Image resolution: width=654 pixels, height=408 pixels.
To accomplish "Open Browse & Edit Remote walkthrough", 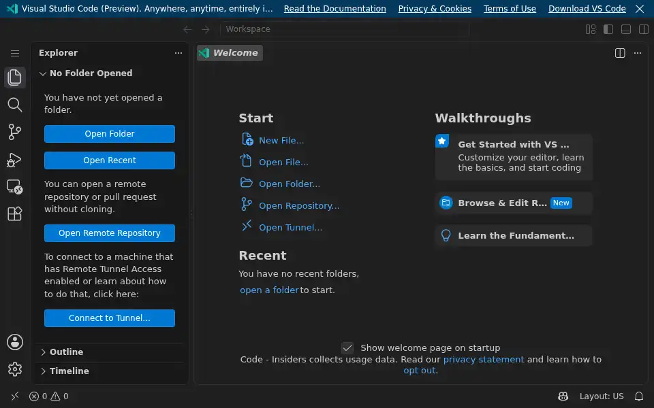I will point(514,203).
